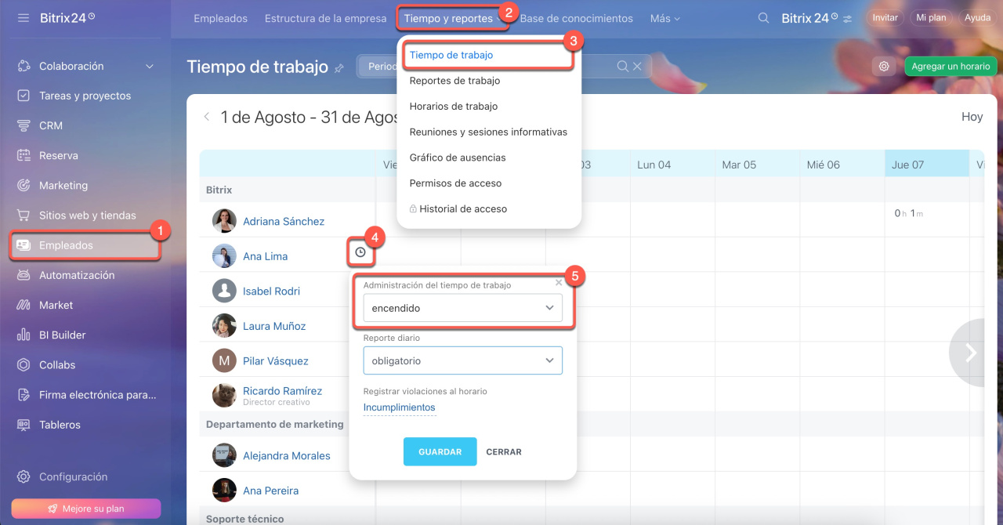1003x525 pixels.
Task: Click the Market store icon
Action: click(x=24, y=305)
